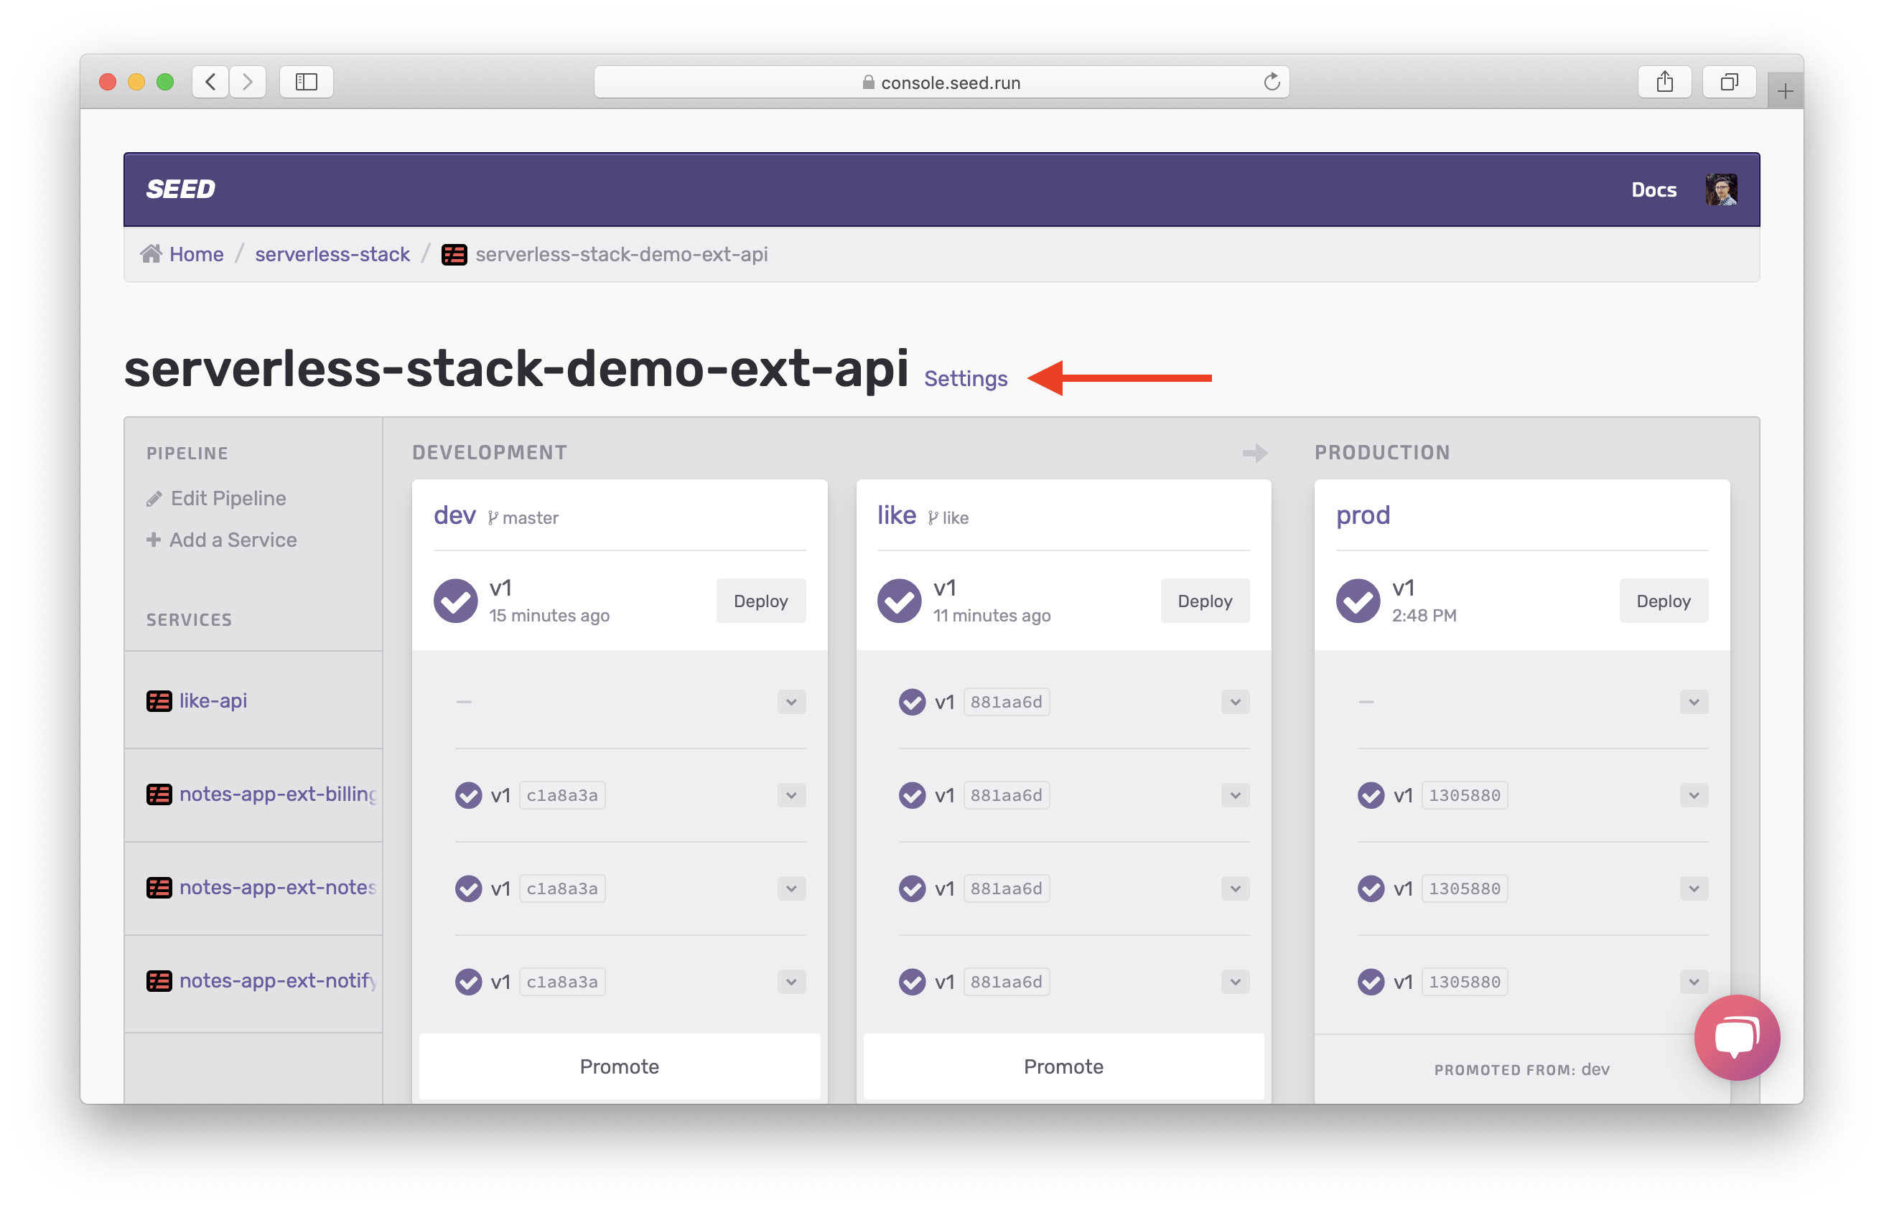1884x1210 pixels.
Task: Click the SEED logo
Action: click(181, 189)
